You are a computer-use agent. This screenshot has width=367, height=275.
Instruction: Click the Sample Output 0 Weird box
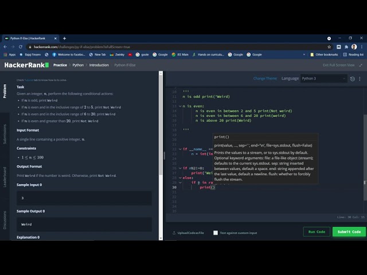(84, 224)
